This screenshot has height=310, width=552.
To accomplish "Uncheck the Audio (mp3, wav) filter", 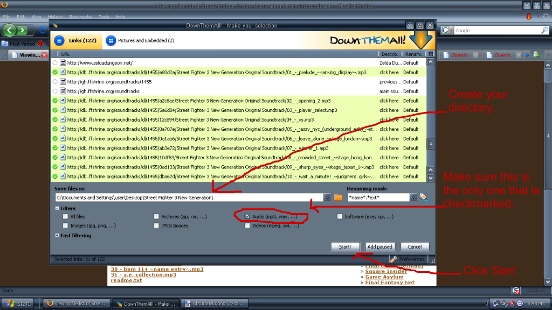I will coord(247,216).
